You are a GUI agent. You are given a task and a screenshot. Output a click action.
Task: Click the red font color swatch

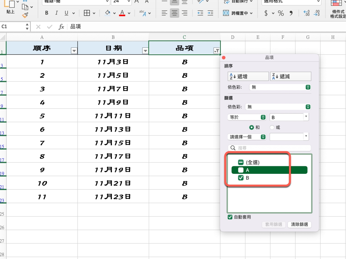122,13
